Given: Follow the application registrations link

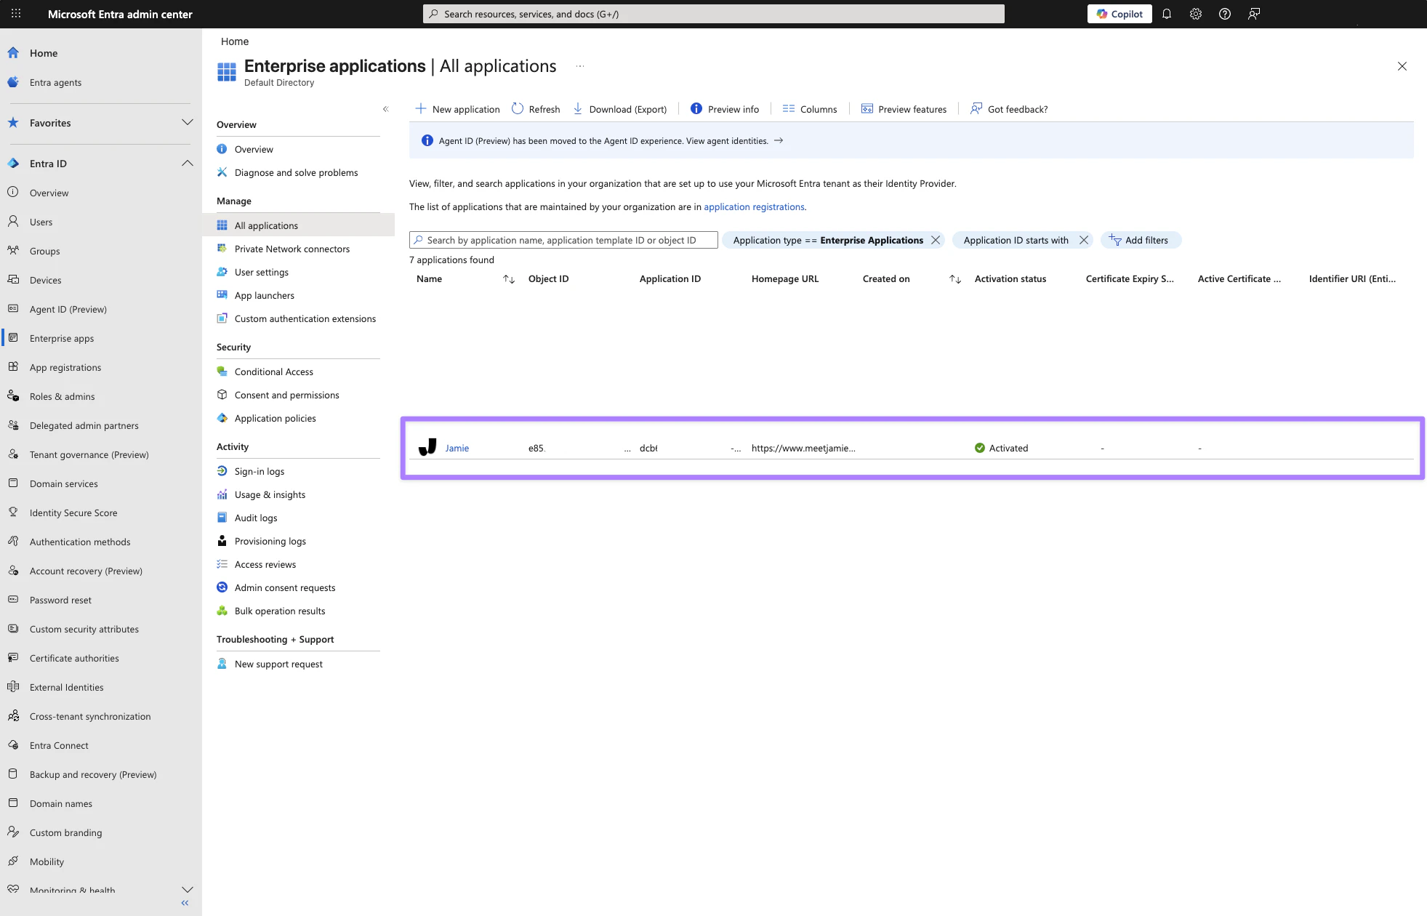Looking at the screenshot, I should [x=754, y=206].
